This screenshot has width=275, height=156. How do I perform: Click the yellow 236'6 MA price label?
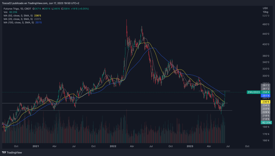click(x=265, y=102)
